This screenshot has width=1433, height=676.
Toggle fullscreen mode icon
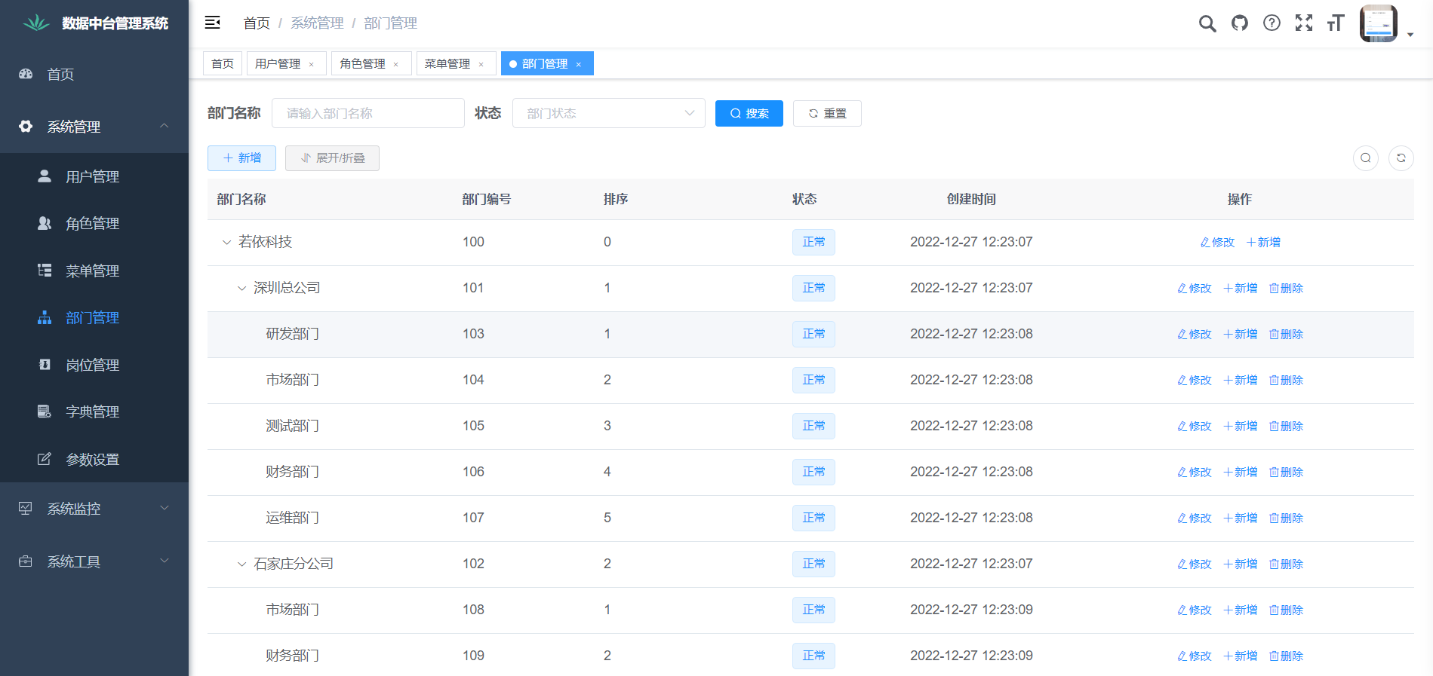pyautogui.click(x=1304, y=23)
